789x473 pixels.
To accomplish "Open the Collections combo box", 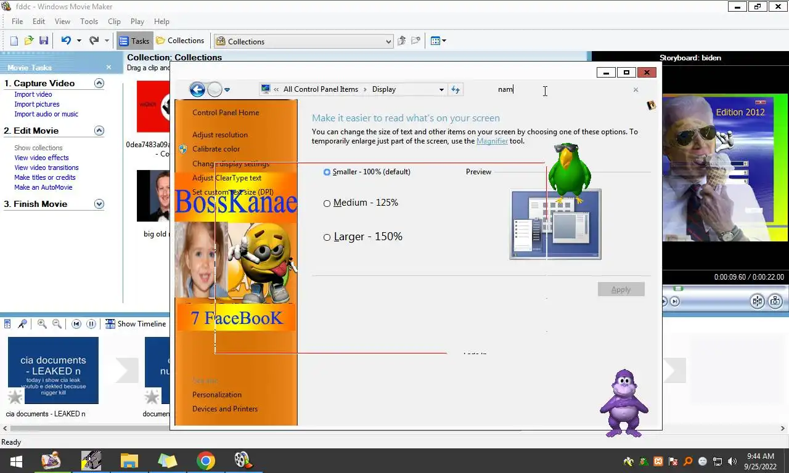I will pyautogui.click(x=303, y=41).
